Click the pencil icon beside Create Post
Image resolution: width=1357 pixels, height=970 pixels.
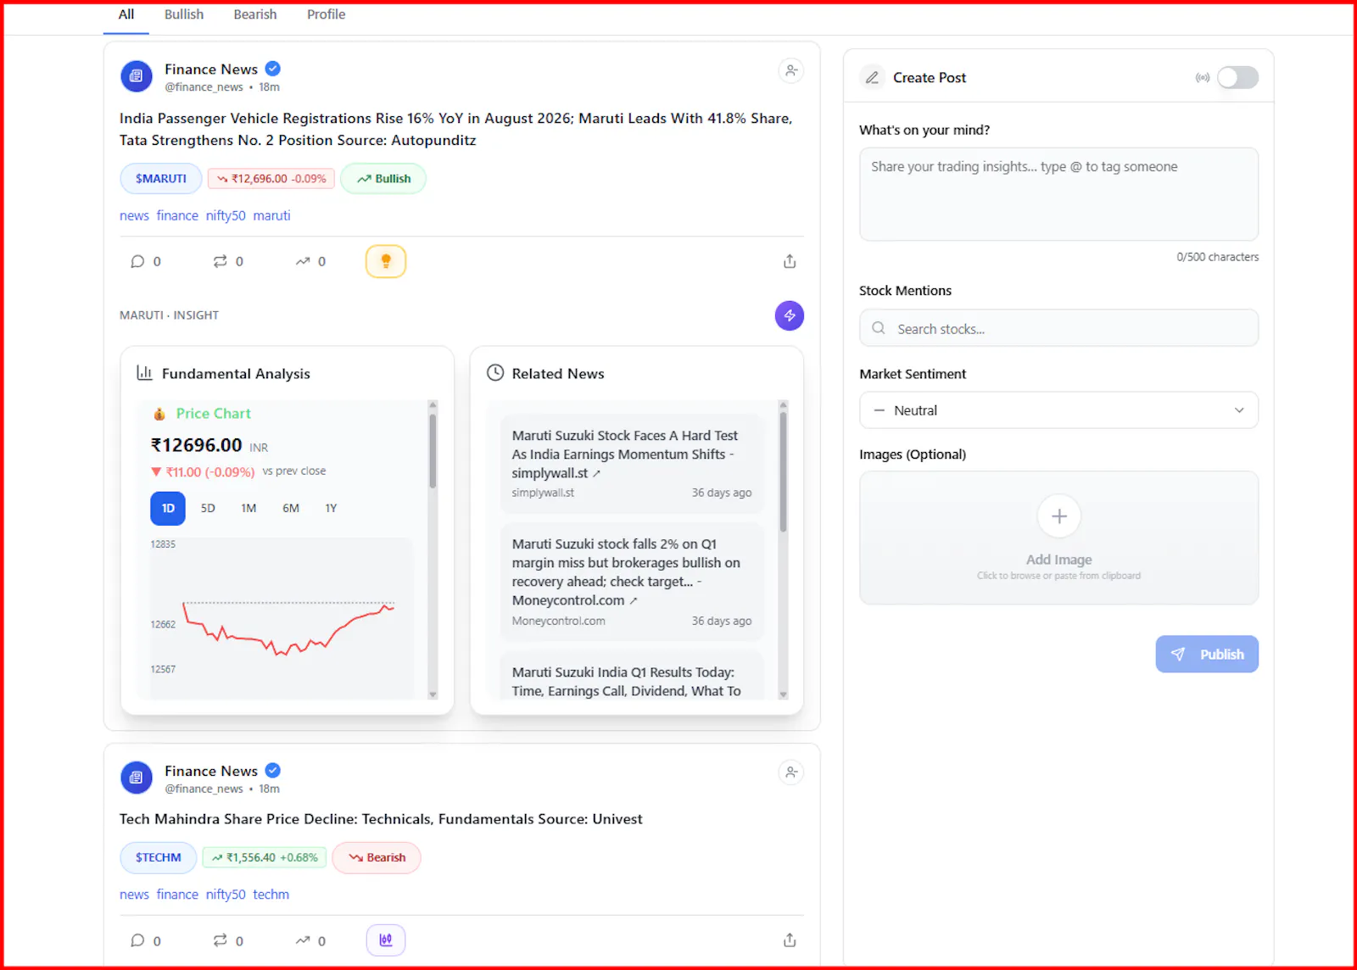click(872, 78)
